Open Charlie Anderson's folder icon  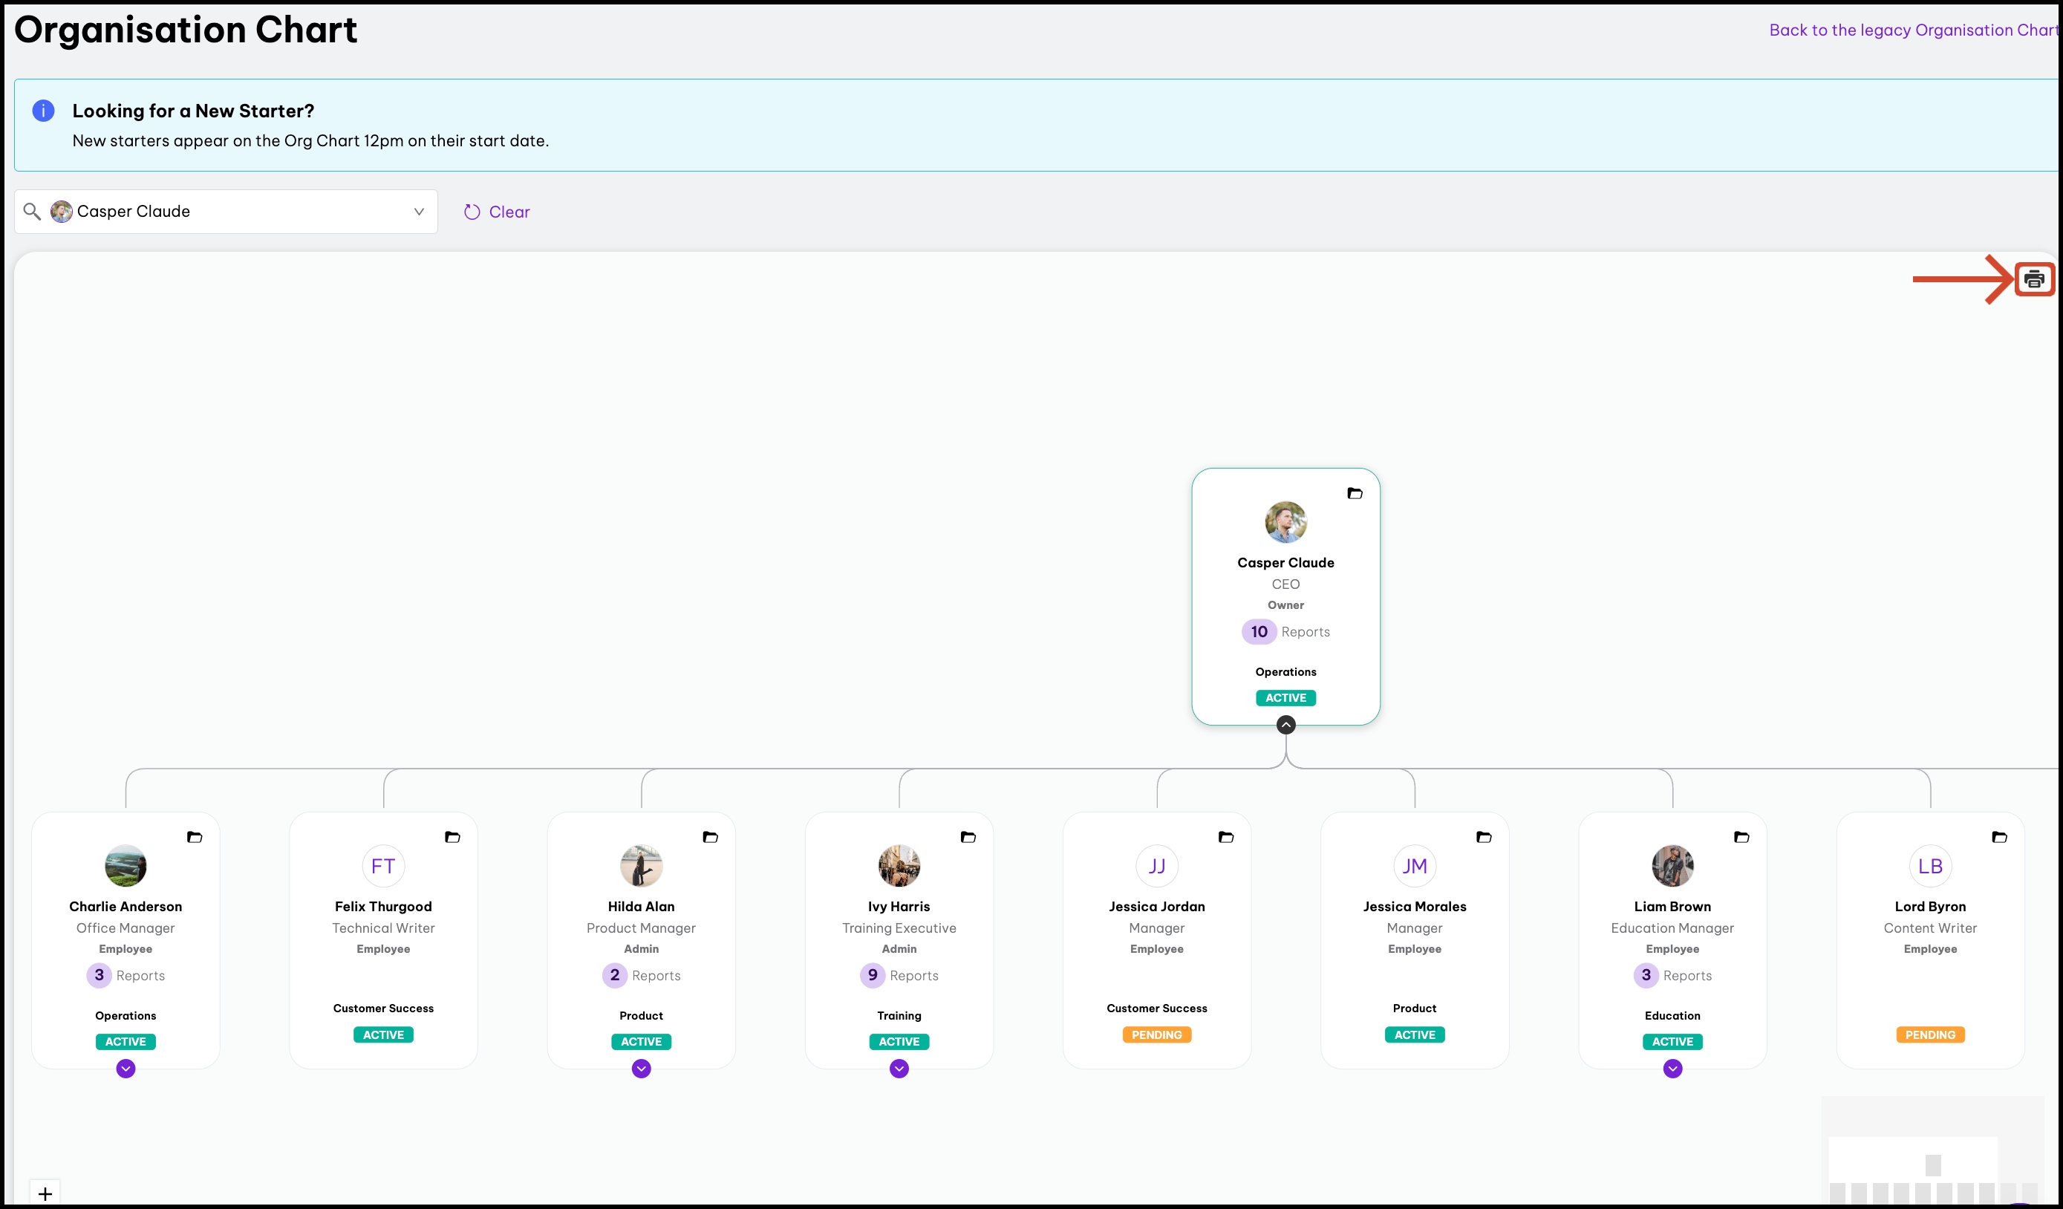pos(194,838)
